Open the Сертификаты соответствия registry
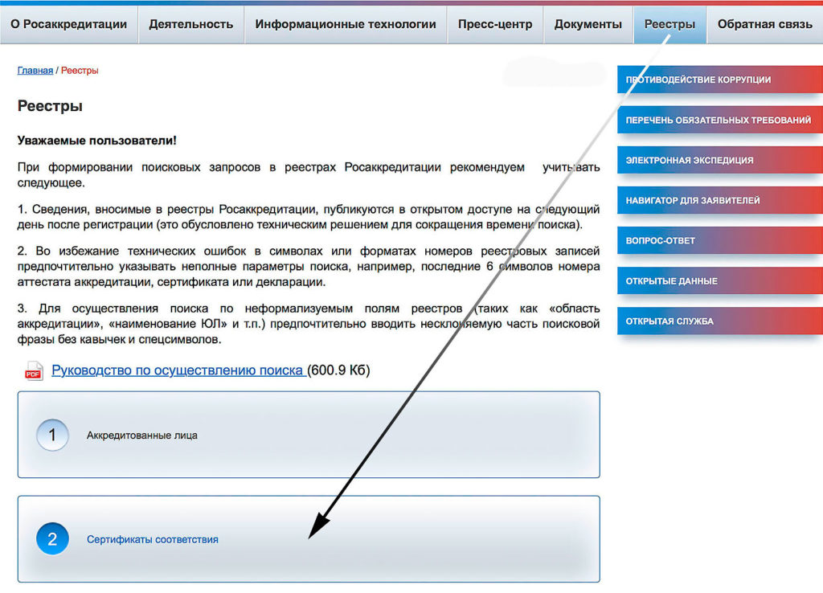Screen dimensions: 823x593 click(309, 539)
